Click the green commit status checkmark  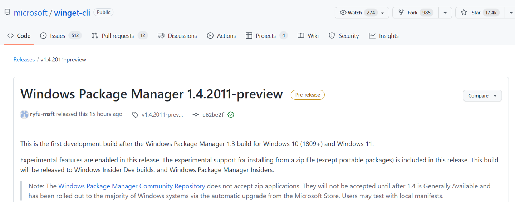(231, 115)
